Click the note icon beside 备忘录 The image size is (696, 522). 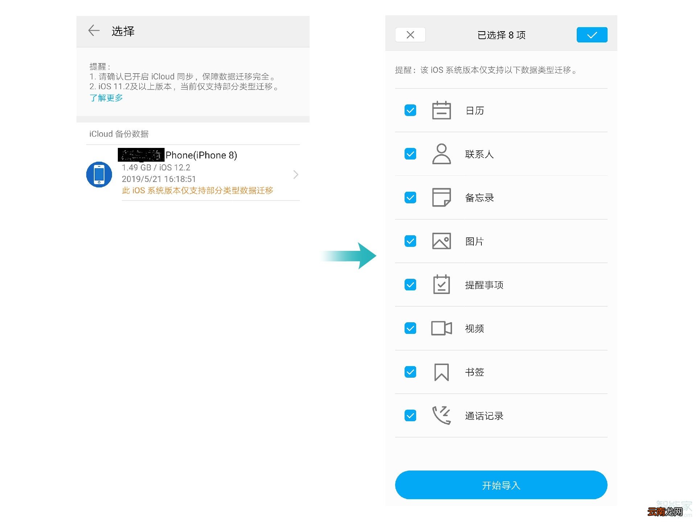tap(441, 198)
